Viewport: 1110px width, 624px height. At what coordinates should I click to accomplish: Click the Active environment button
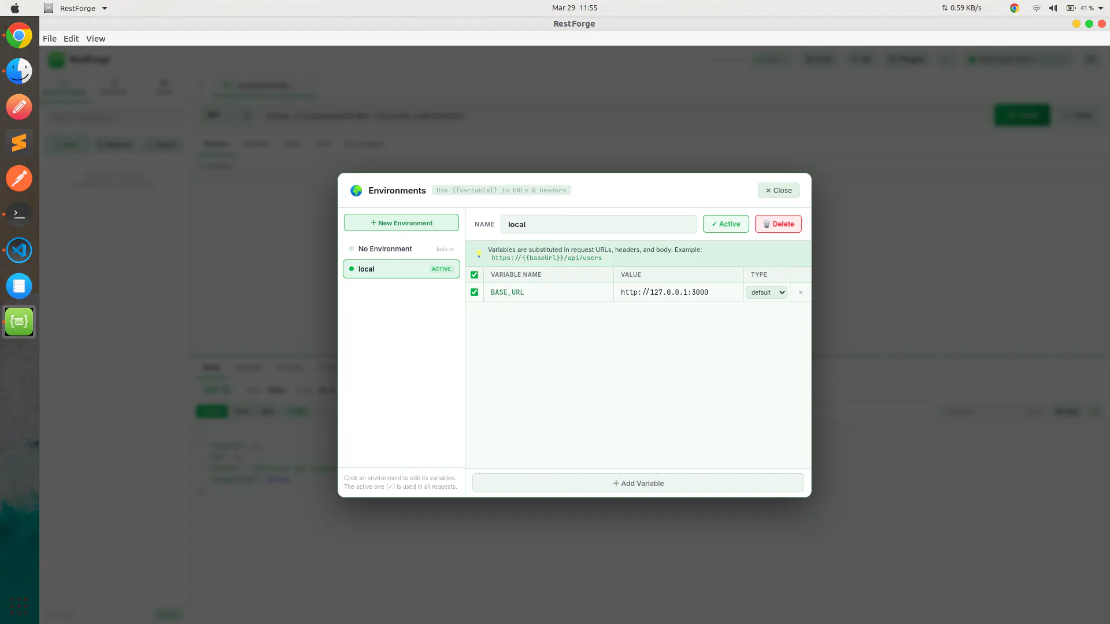pyautogui.click(x=726, y=224)
